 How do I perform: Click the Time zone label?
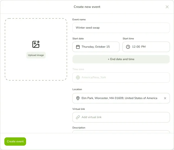coord(78,69)
